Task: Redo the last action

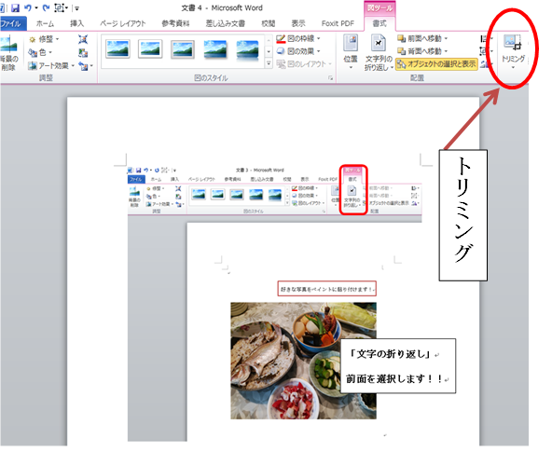Action: 46,7
